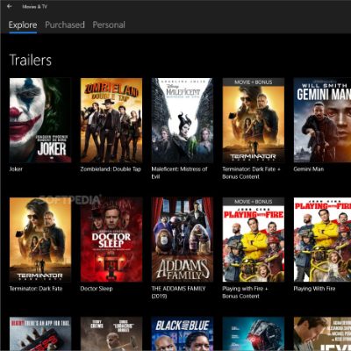Open Playing with Fire + Bonus Content poster
This screenshot has height=351, width=351.
(254, 240)
